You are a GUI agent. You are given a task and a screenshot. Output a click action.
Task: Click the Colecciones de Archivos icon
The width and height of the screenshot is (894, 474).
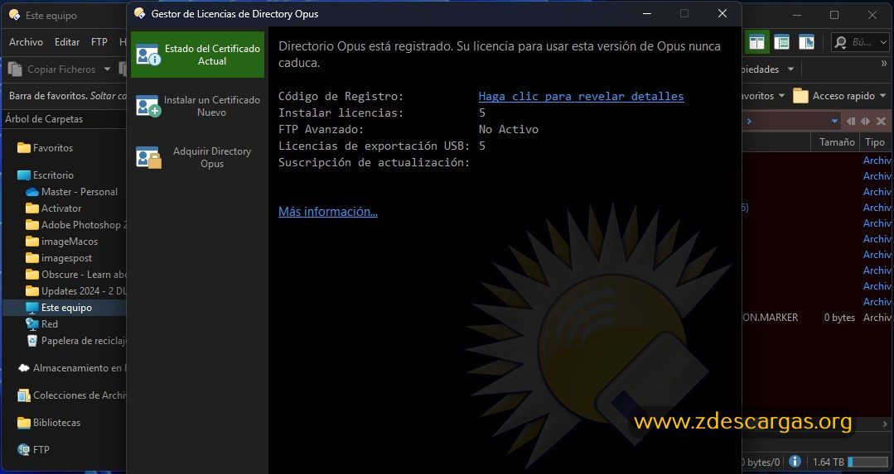point(23,395)
